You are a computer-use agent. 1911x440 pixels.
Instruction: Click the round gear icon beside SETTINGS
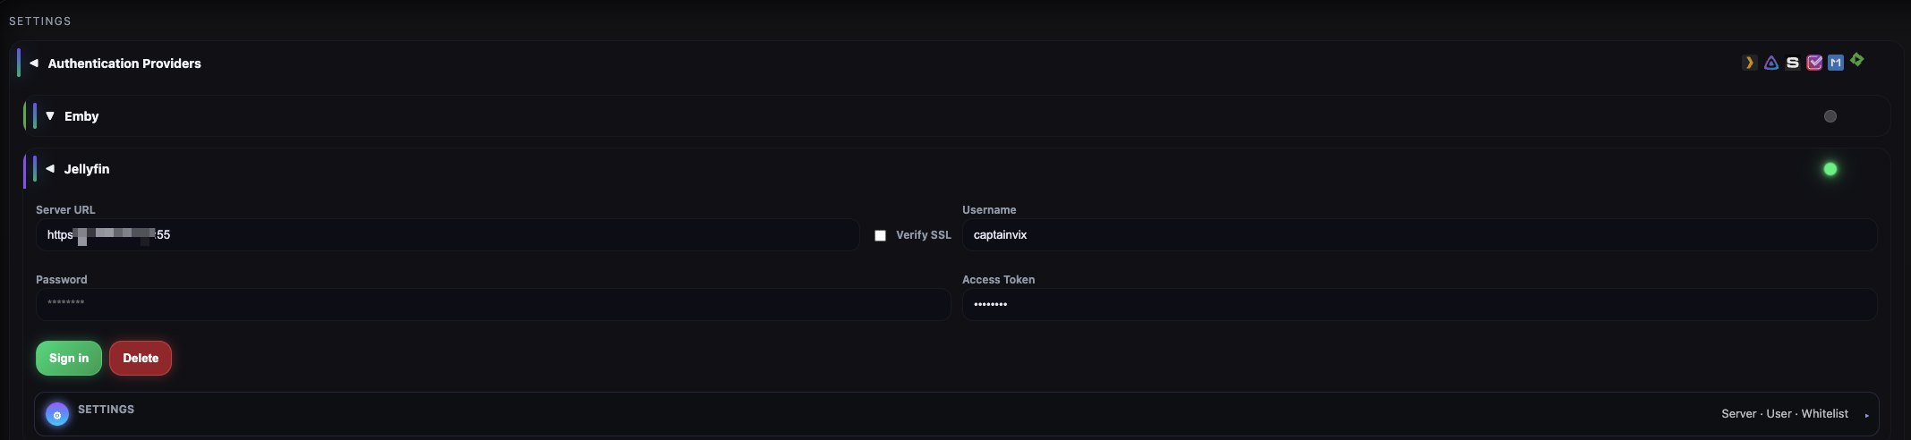57,415
